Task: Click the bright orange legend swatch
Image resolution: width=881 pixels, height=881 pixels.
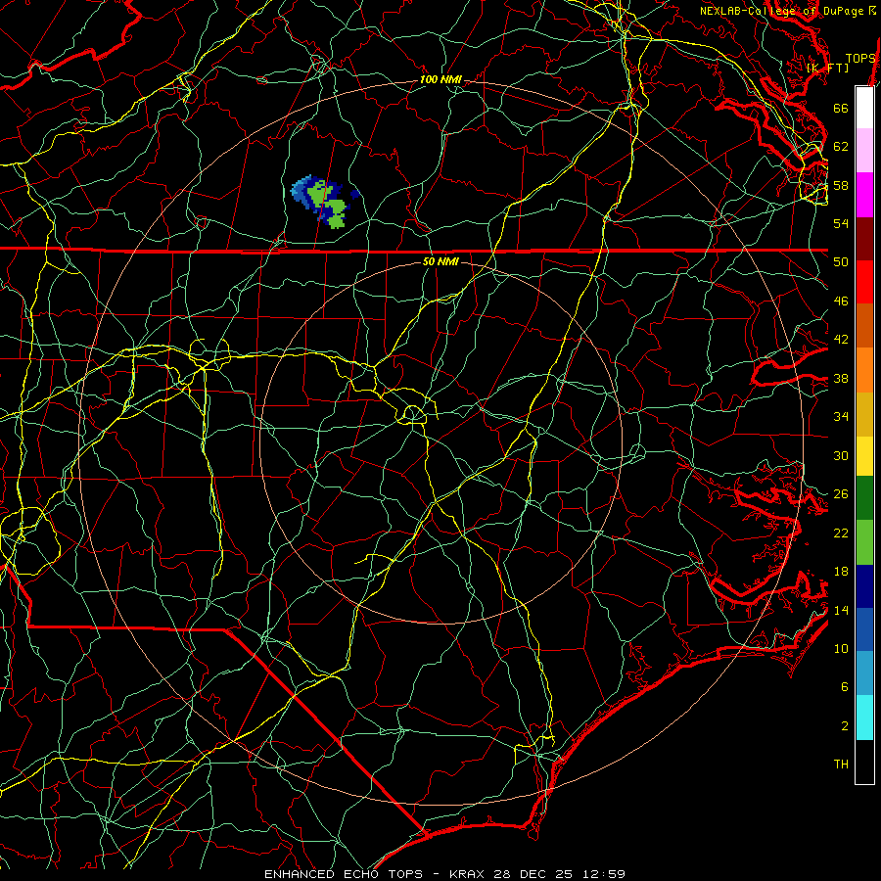Action: [864, 370]
